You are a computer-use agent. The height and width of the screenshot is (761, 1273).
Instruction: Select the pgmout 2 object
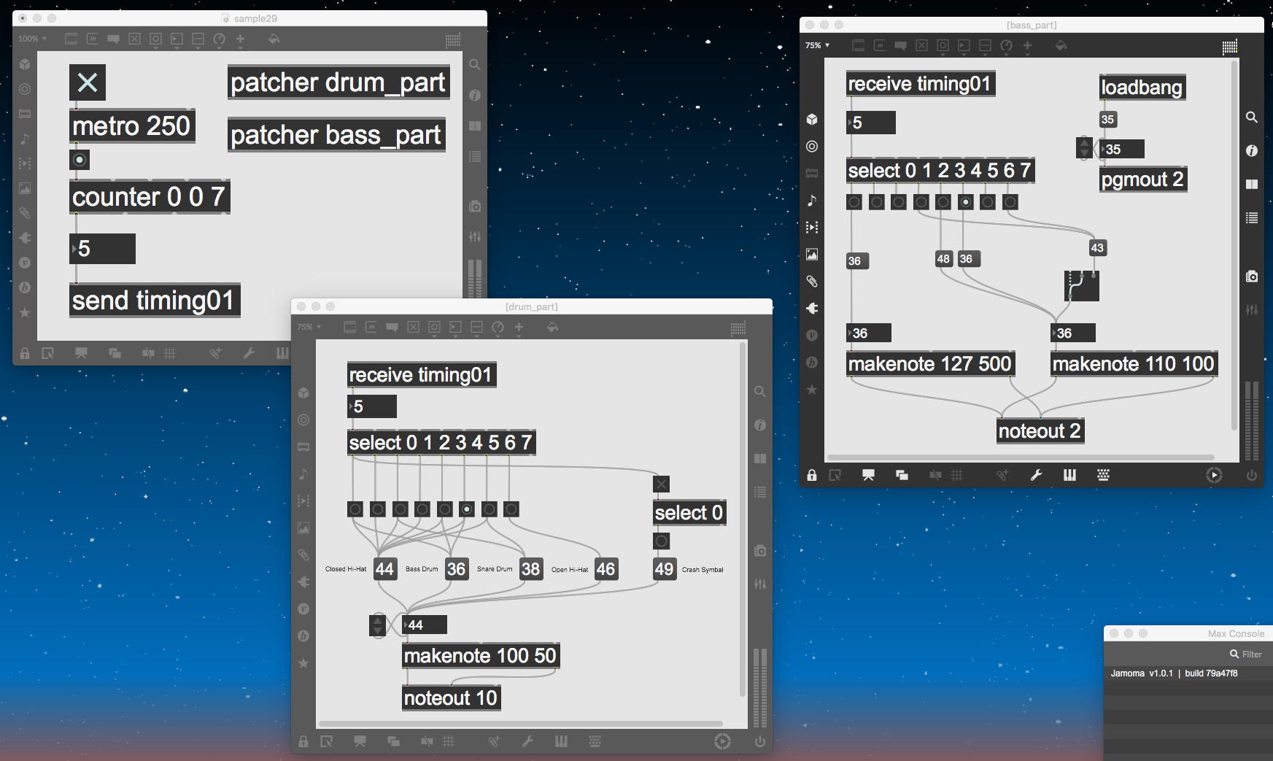tap(1142, 179)
